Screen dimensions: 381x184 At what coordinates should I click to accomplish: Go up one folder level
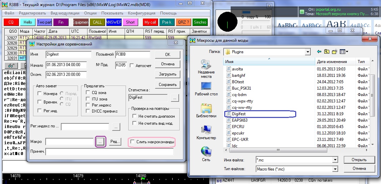[x=327, y=52]
